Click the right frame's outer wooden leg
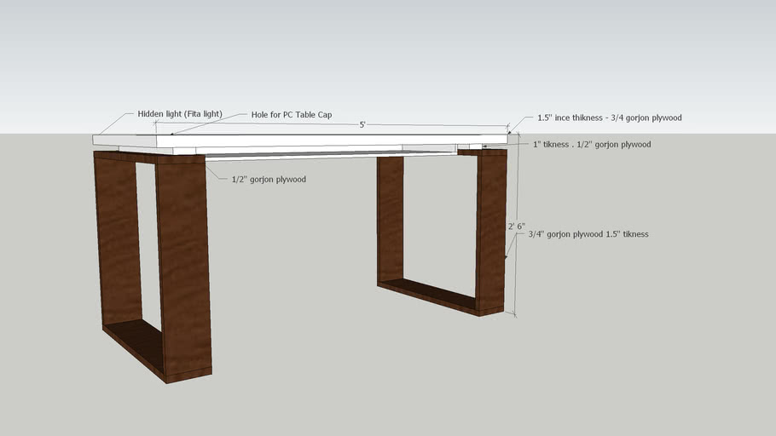776x436 pixels. click(491, 230)
